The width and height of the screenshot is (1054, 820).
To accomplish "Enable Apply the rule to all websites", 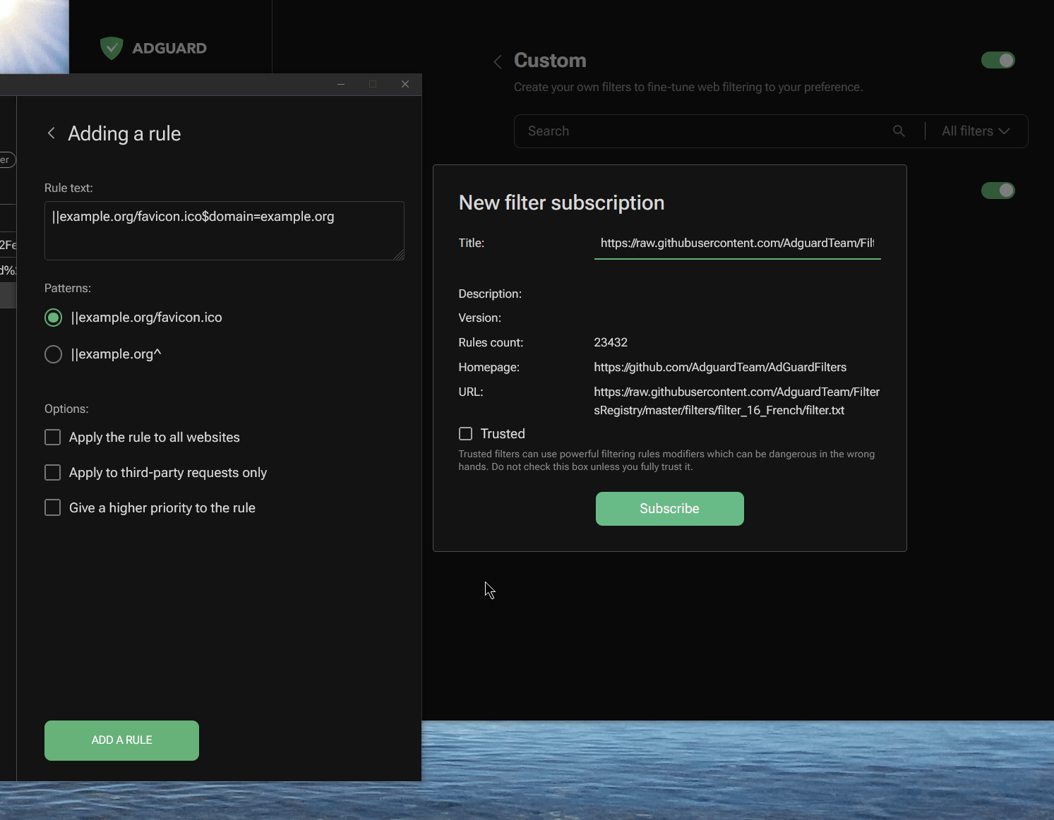I will click(x=52, y=437).
